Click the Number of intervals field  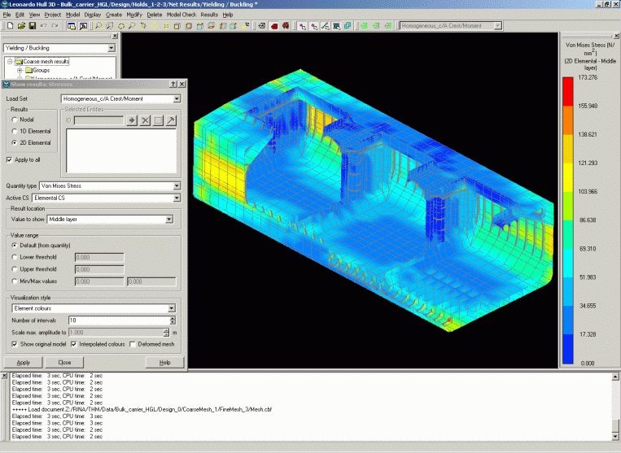[117, 320]
